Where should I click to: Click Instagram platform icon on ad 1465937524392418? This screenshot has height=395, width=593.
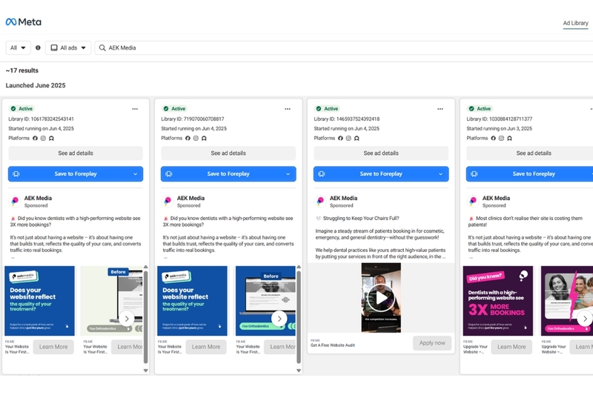pos(348,138)
